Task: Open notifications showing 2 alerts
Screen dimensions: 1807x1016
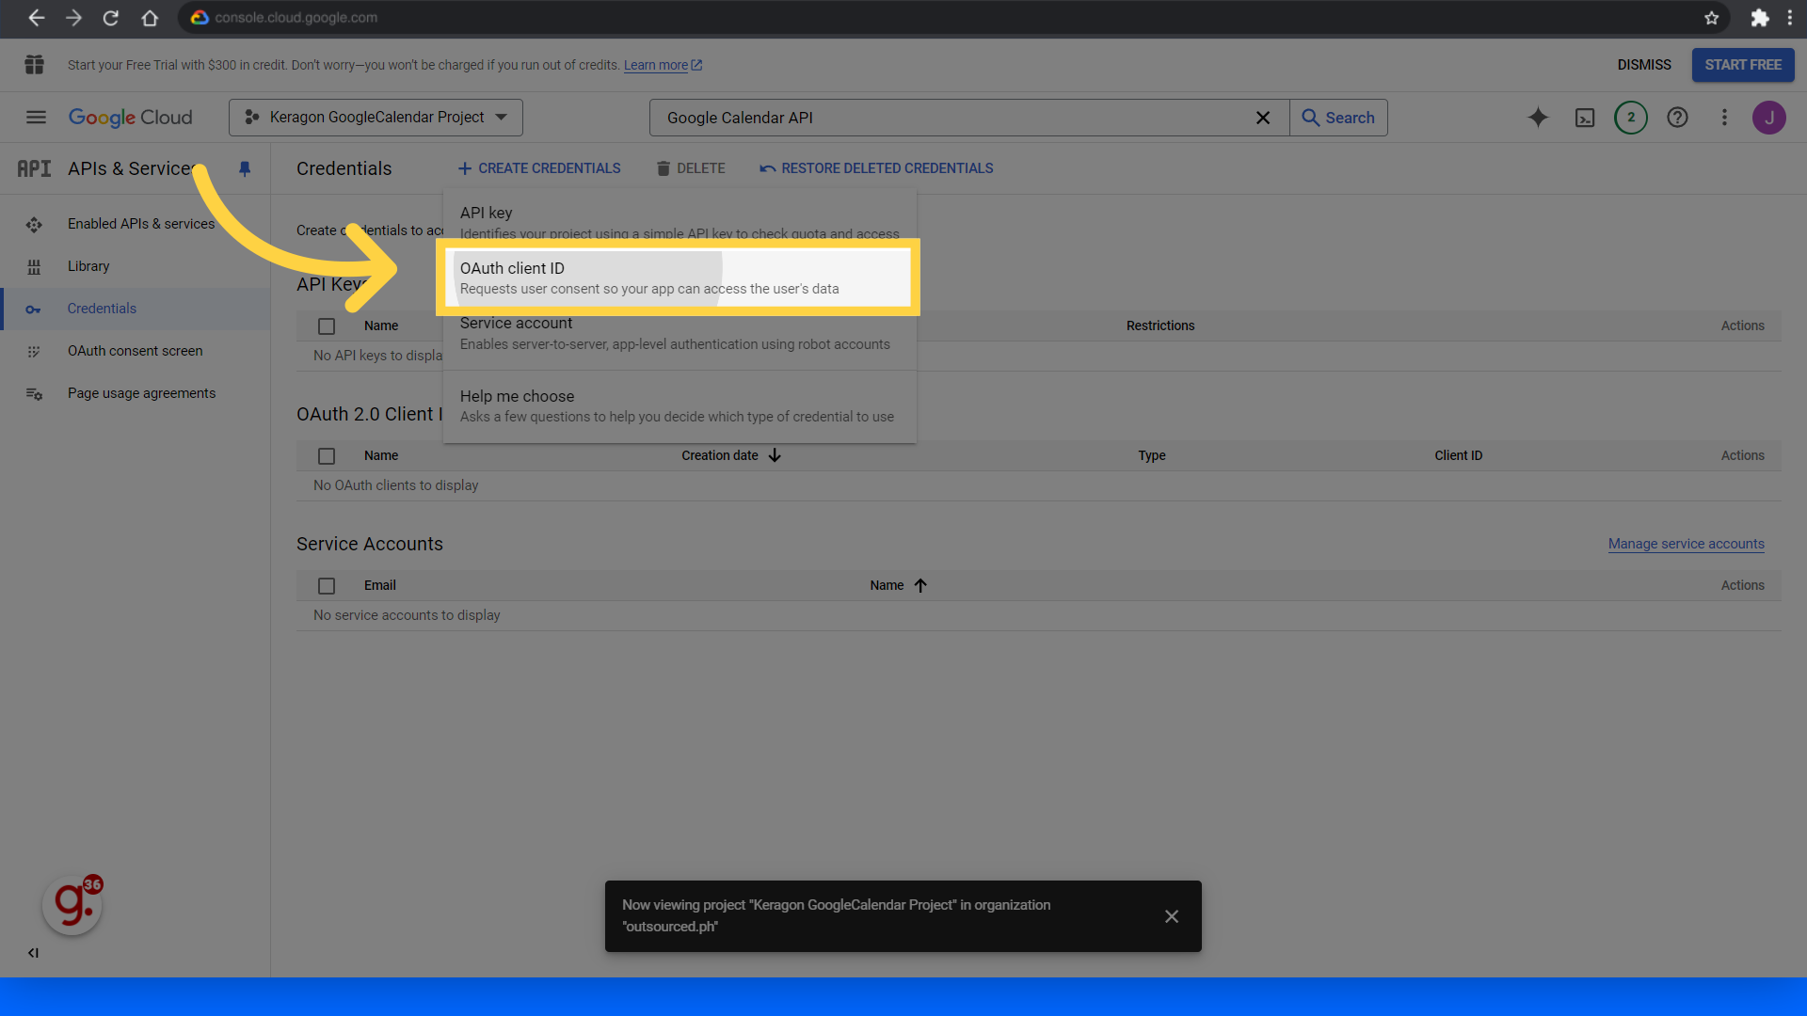Action: point(1630,118)
